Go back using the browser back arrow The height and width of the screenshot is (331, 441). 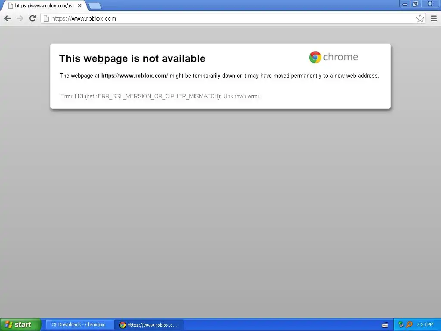8,19
